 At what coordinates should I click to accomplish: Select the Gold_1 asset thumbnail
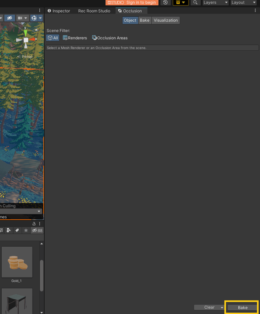click(x=17, y=263)
